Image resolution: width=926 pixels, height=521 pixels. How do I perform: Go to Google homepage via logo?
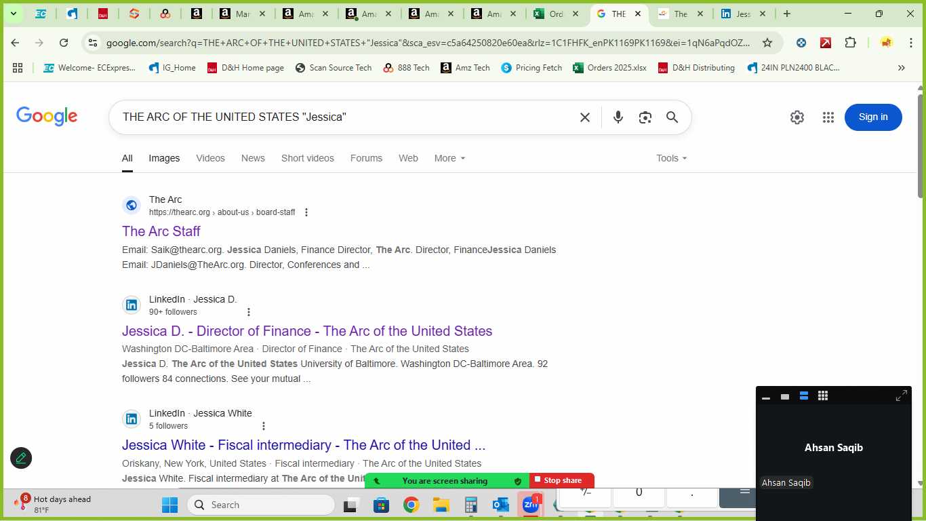[x=47, y=117]
